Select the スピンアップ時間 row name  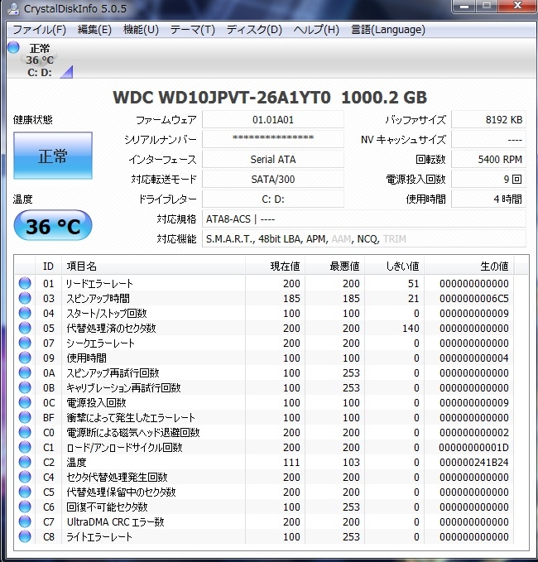pyautogui.click(x=98, y=298)
